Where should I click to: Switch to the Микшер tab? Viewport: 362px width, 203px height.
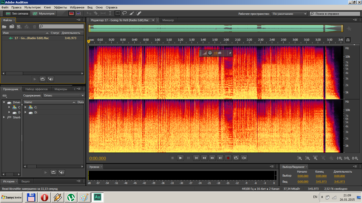click(168, 20)
